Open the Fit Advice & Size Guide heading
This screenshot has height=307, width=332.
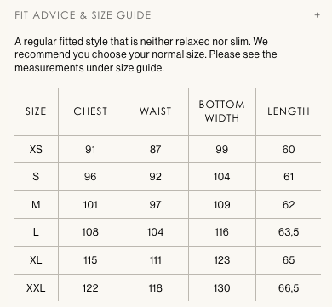click(83, 15)
